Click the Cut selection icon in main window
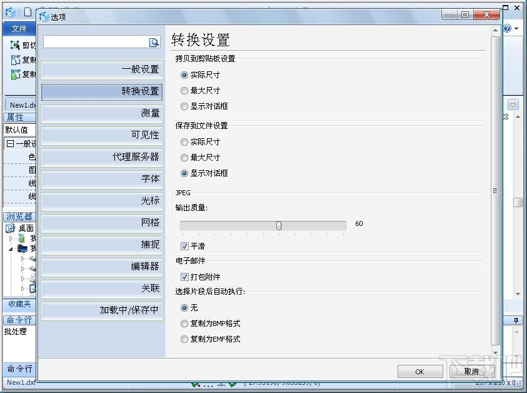 [x=15, y=45]
